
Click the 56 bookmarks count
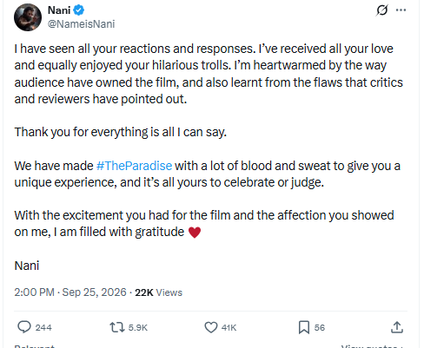click(x=320, y=327)
